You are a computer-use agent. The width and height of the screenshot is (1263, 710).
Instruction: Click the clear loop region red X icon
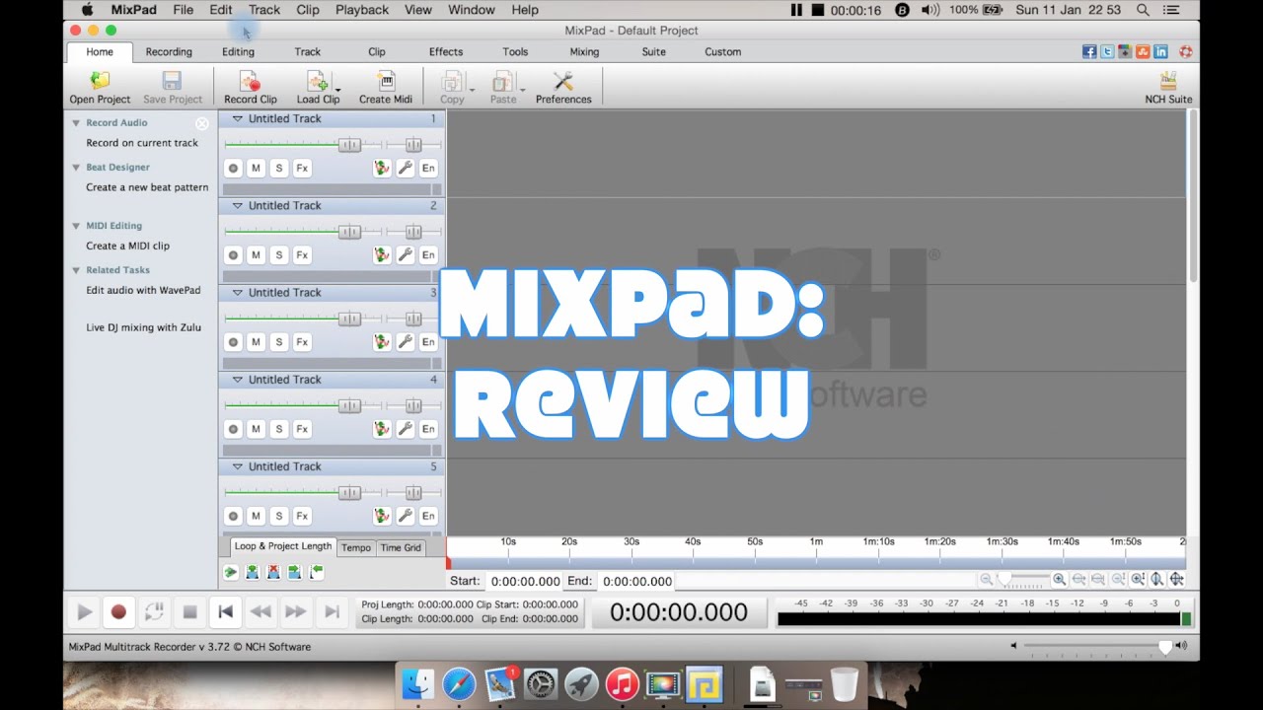(273, 572)
